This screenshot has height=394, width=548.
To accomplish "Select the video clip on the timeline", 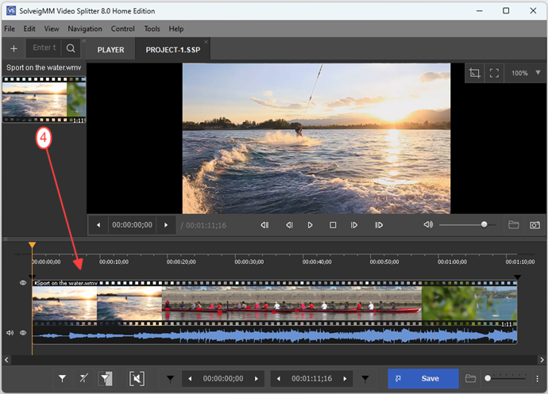I will pyautogui.click(x=275, y=303).
